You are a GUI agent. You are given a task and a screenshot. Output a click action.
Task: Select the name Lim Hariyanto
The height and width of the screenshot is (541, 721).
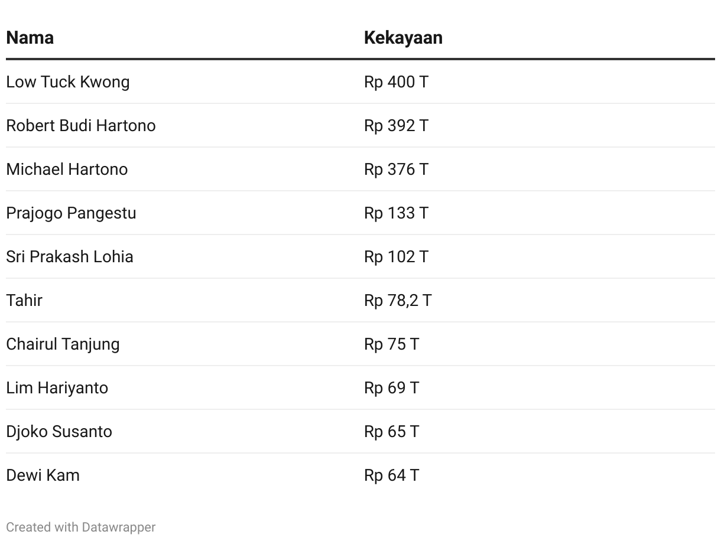coord(57,387)
